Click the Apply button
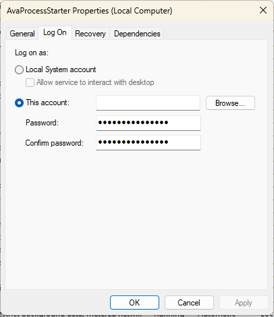This screenshot has width=274, height=317. [244, 302]
